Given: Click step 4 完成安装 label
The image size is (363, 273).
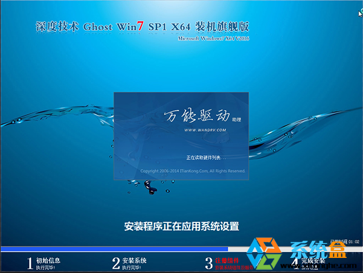Looking at the screenshot, I should click(x=313, y=261).
